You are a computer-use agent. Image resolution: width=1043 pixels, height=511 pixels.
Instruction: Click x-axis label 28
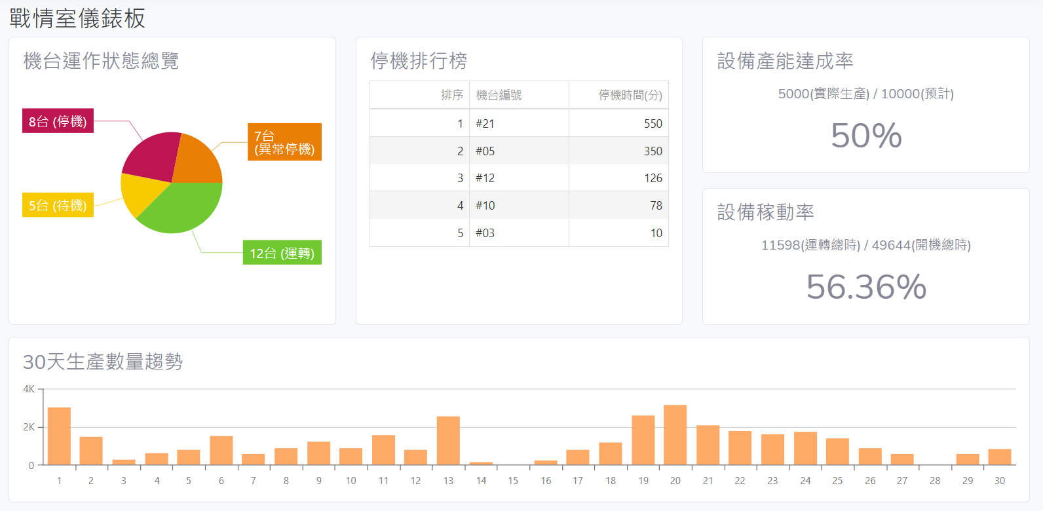pos(935,481)
